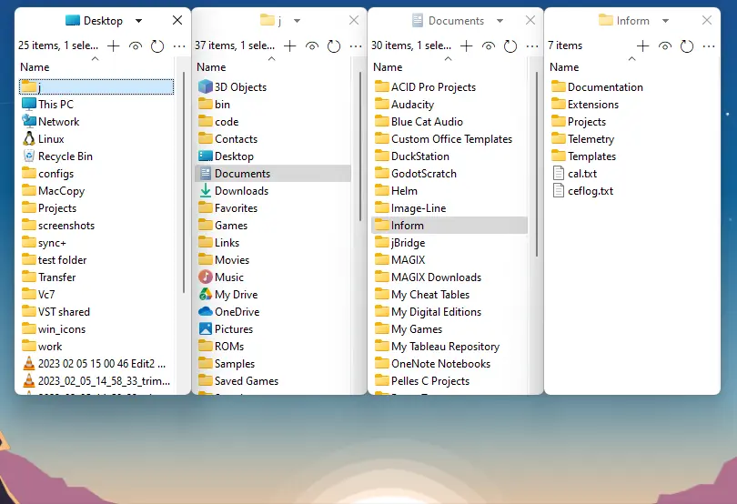
Task: Click refresh icon in Desktop window
Action: click(x=157, y=46)
